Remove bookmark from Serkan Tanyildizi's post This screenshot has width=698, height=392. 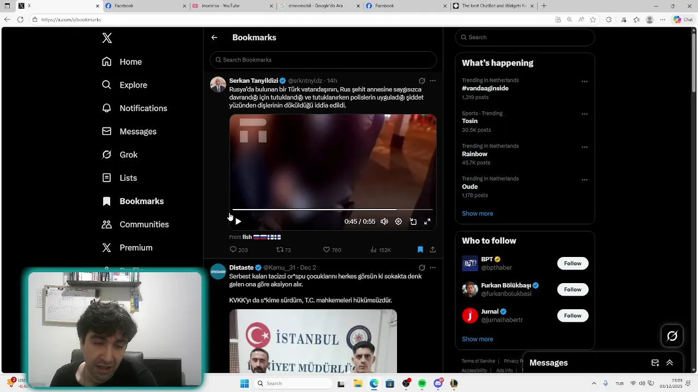coord(420,250)
